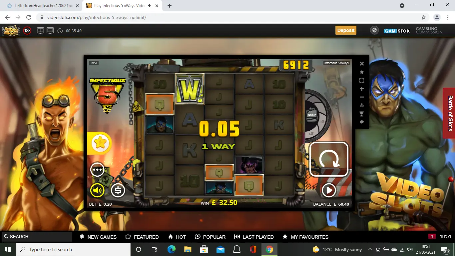This screenshot has width=455, height=256.
Task: Open the yellow star feature tab
Action: [100, 143]
